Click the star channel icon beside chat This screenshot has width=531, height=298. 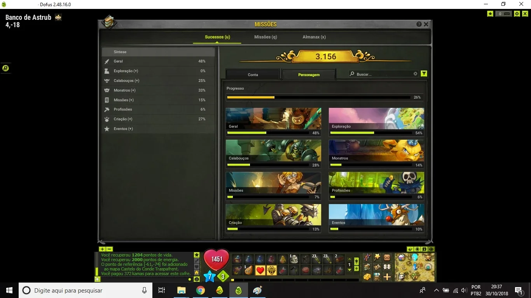pos(197,255)
